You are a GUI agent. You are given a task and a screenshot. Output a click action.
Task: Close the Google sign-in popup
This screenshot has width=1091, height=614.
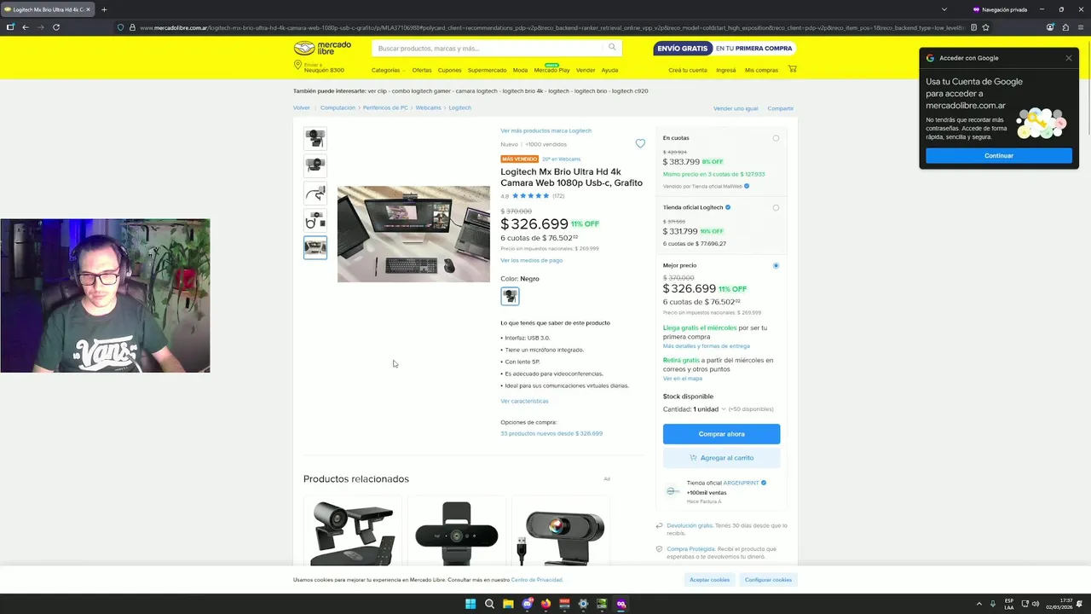[x=1068, y=58]
